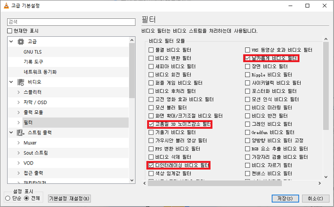Toggle 현재만 표시 checkbox

[x=10, y=31]
